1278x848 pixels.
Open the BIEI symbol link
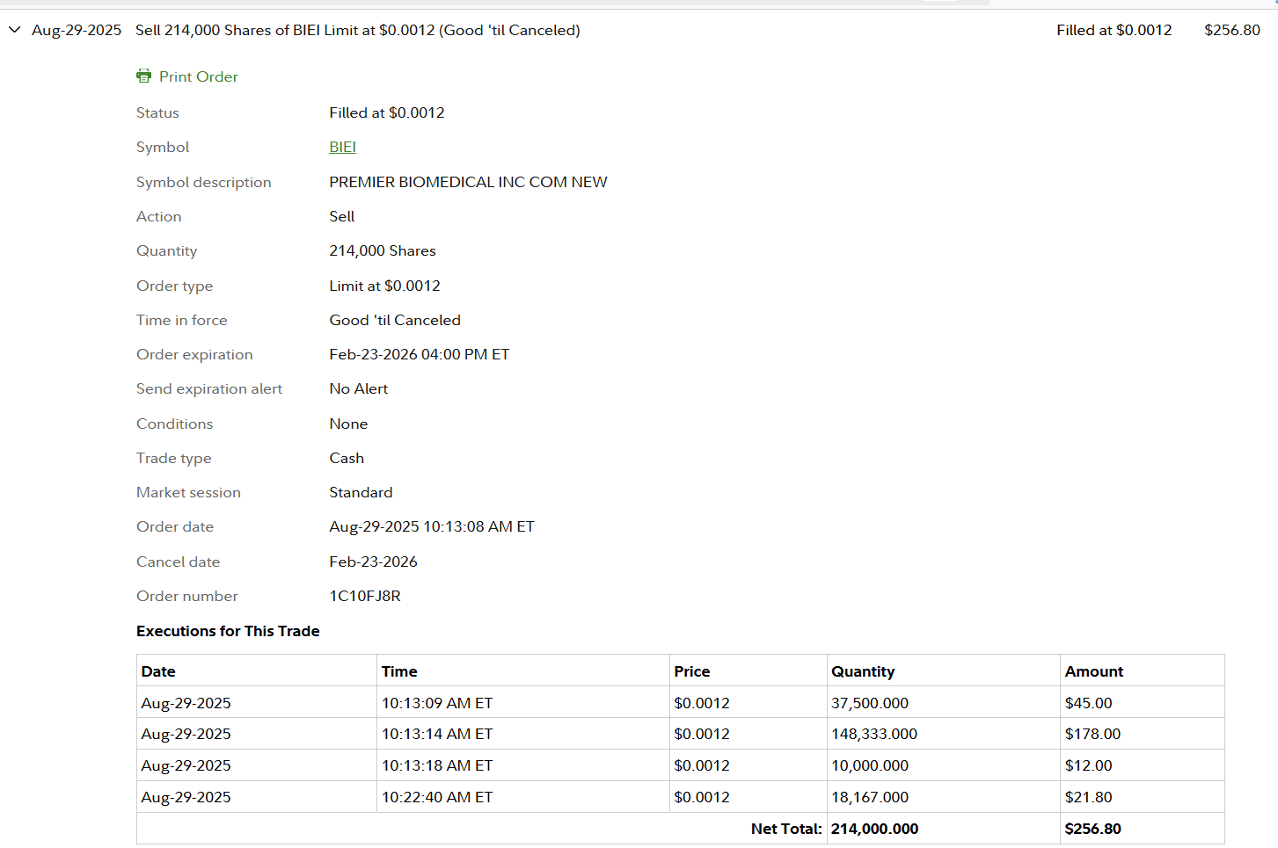click(343, 147)
